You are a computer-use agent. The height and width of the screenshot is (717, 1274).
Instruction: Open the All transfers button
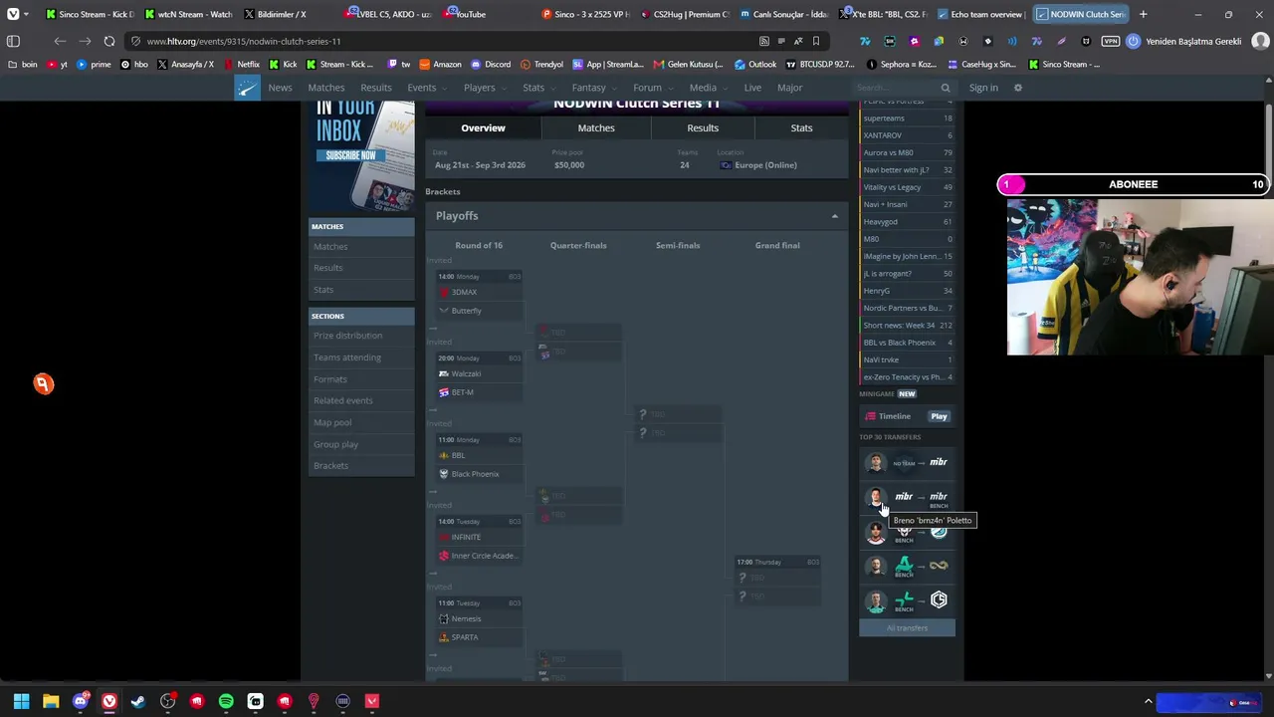point(907,628)
